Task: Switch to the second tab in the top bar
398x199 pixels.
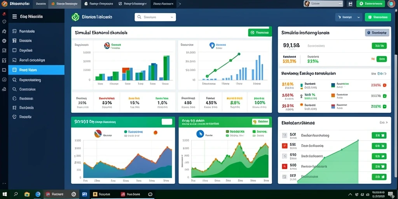Action: pyautogui.click(x=65, y=4)
